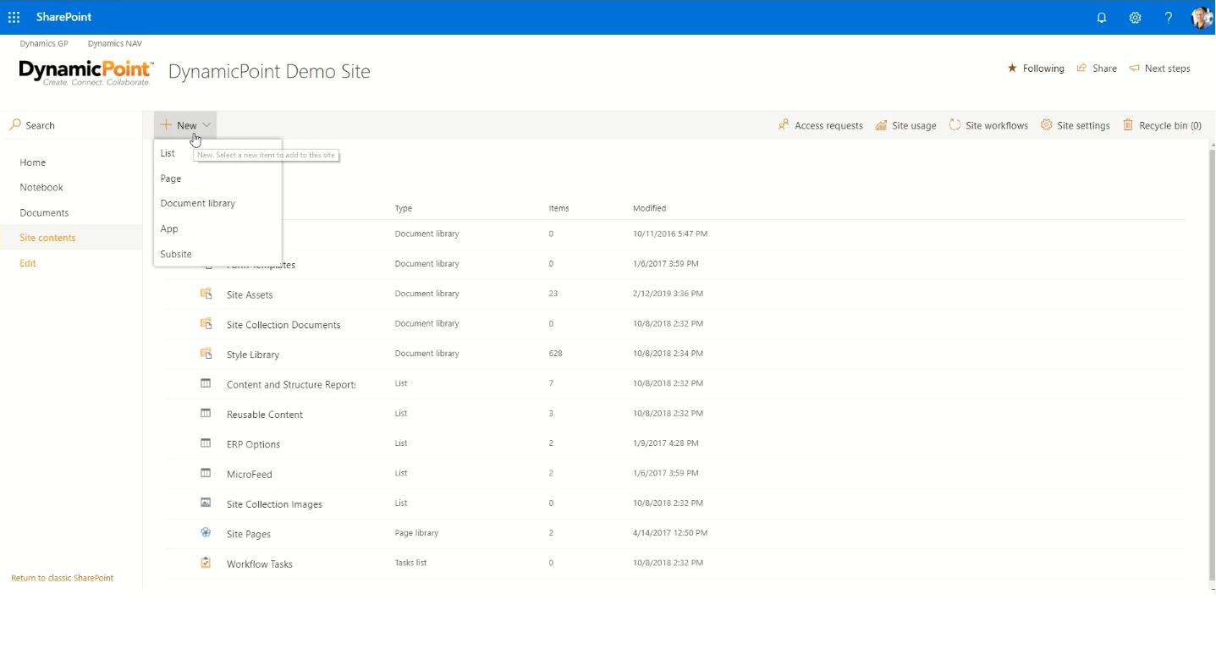1216x649 pixels.
Task: Click the Site Assets library icon
Action: point(206,294)
